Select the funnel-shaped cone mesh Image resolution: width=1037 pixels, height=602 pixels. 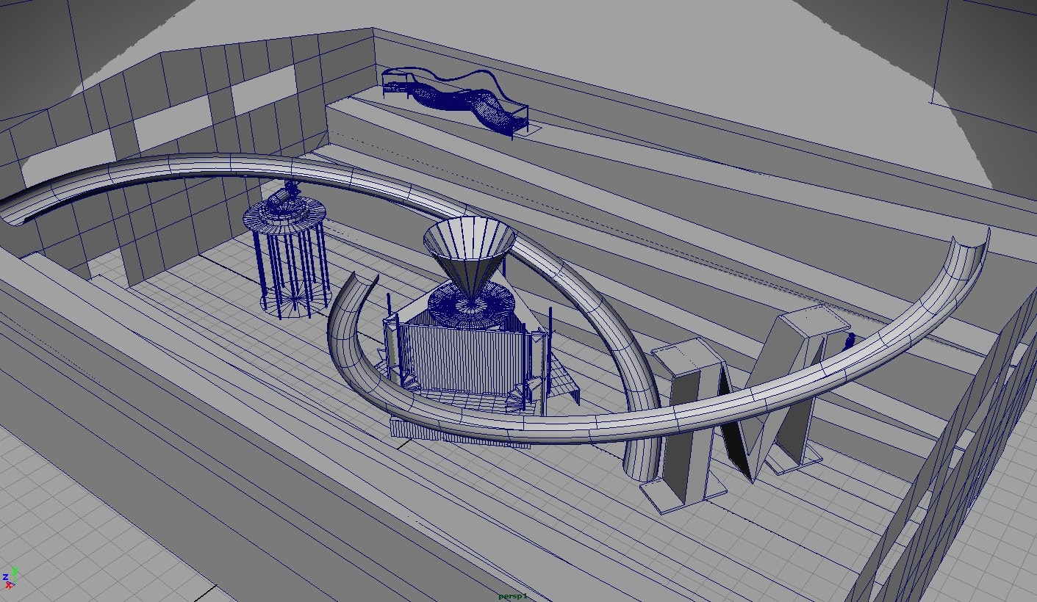[x=470, y=246]
